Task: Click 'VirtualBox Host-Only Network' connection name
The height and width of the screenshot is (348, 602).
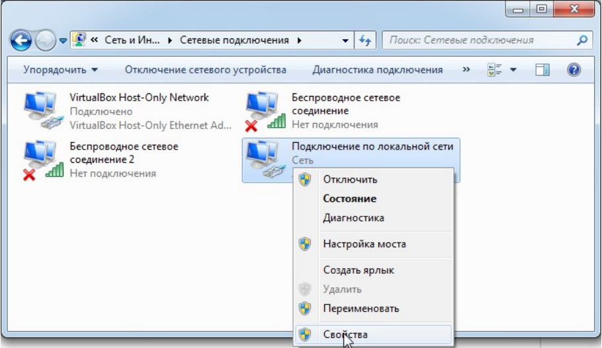Action: click(139, 97)
